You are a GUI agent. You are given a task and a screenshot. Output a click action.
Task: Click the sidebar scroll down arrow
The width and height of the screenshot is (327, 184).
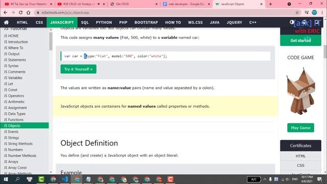[51, 172]
